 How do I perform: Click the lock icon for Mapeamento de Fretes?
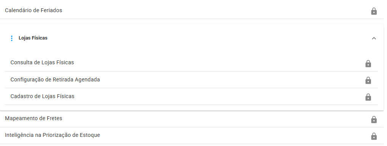374,119
